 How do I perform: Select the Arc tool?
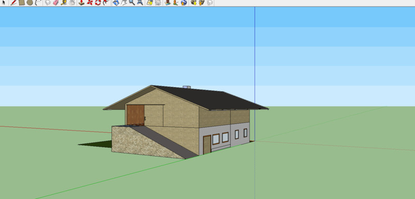[x=38, y=3]
